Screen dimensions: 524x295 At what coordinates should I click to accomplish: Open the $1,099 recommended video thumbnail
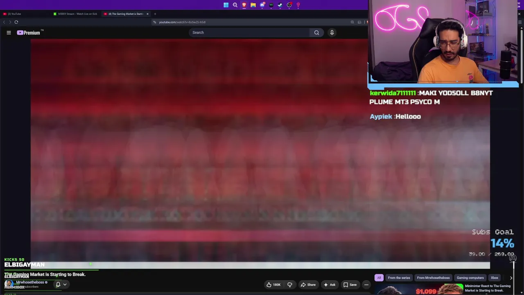click(419, 289)
